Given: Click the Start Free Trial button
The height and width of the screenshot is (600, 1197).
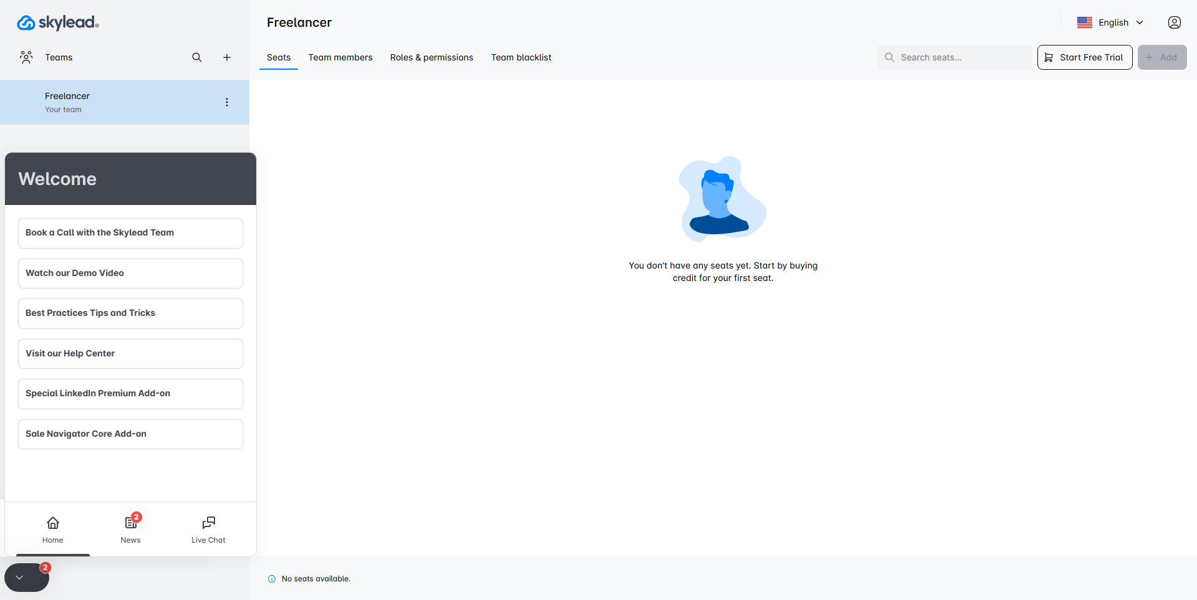Looking at the screenshot, I should [1085, 57].
